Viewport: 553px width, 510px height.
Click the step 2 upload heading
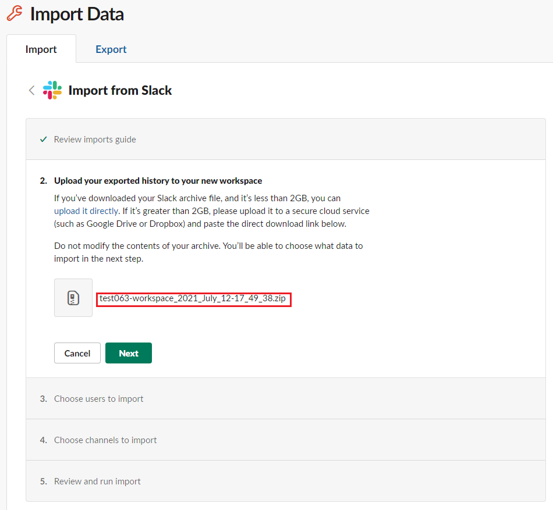tap(158, 181)
